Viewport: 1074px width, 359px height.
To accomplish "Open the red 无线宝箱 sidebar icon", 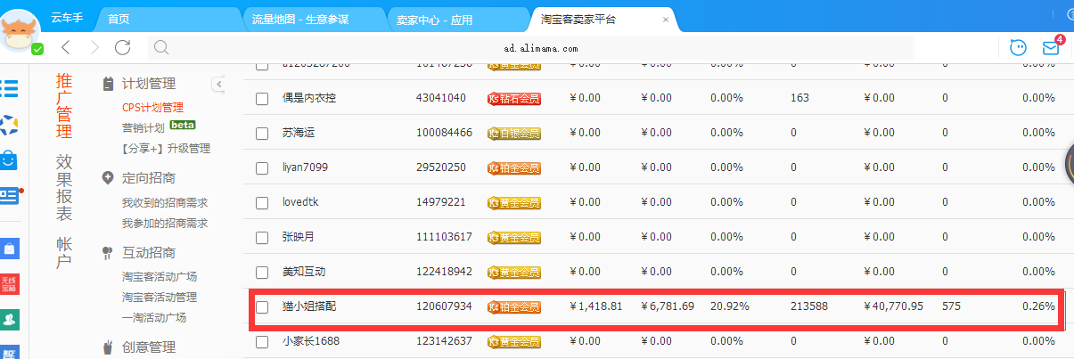I will click(x=10, y=284).
